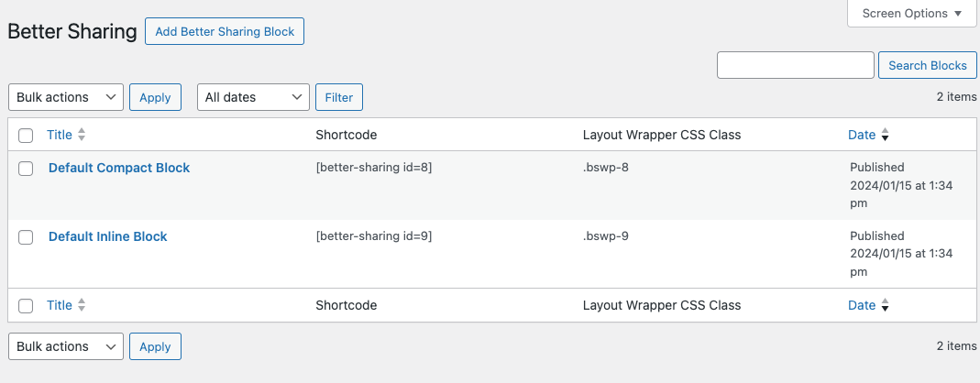980x383 pixels.
Task: Click the Title sort arrows in footer
Action: [x=82, y=305]
